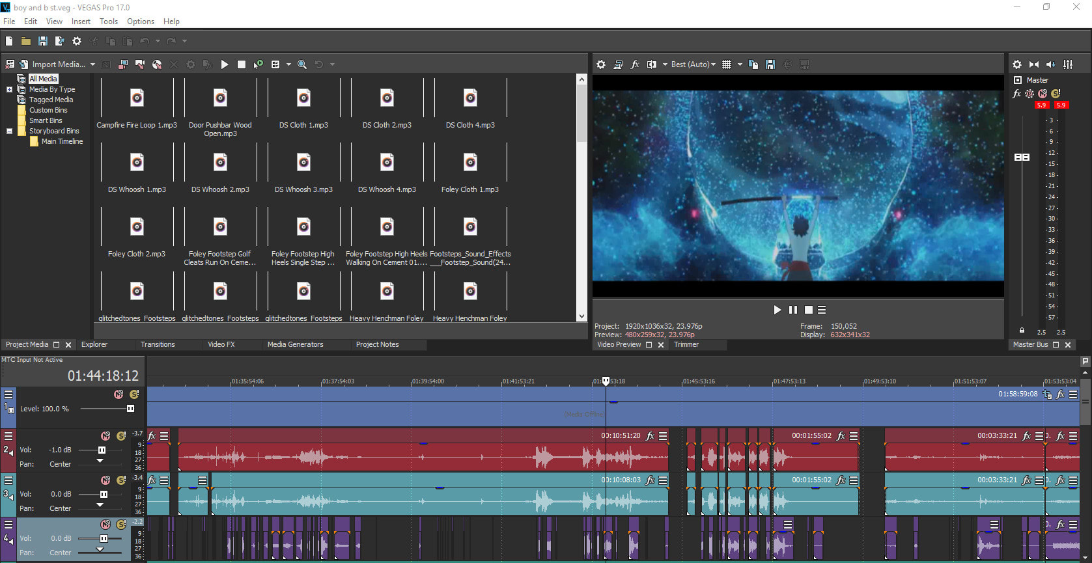
Task: Click the Master Bus automation settings icon
Action: point(1029,94)
